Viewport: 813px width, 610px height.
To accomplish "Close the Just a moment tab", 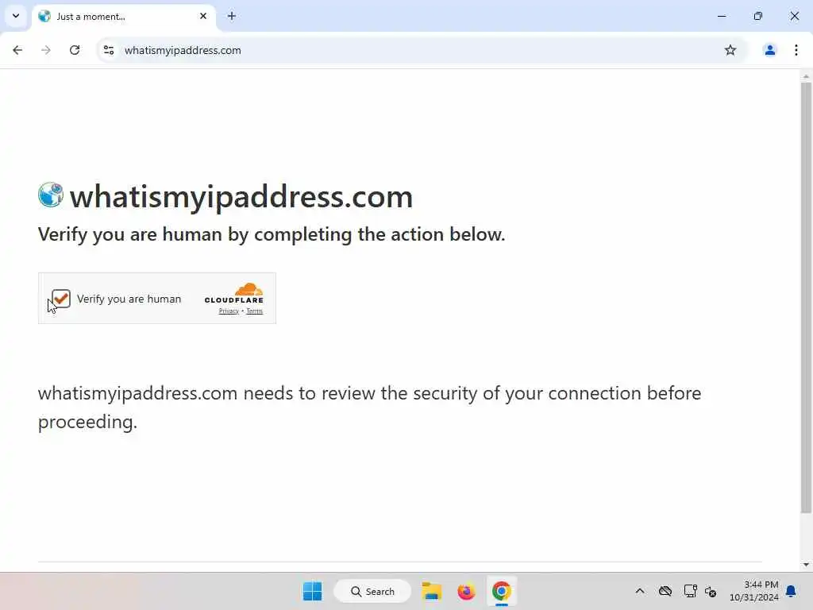I will pos(203,16).
